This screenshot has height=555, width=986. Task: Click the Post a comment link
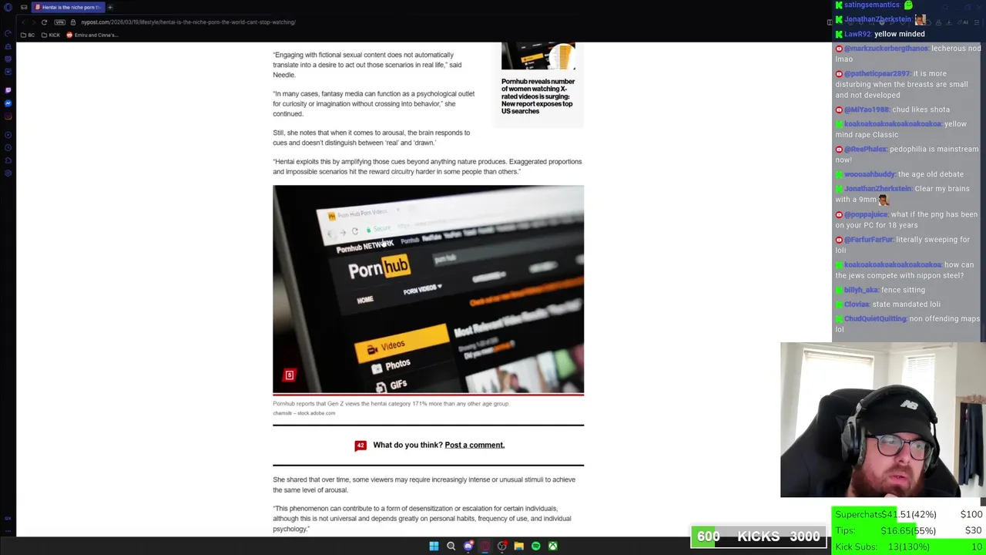tap(475, 445)
